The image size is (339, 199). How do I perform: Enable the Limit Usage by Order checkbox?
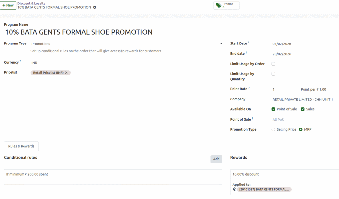pos(273,64)
